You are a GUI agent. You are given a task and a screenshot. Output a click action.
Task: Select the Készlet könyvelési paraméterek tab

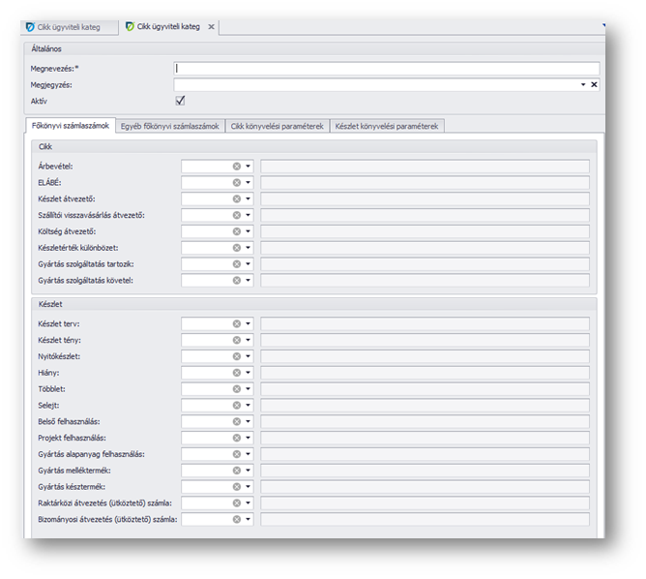click(x=387, y=126)
